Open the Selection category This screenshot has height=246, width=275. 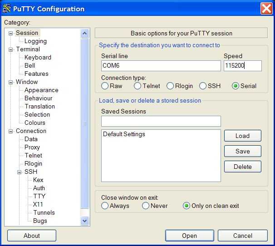pos(37,114)
